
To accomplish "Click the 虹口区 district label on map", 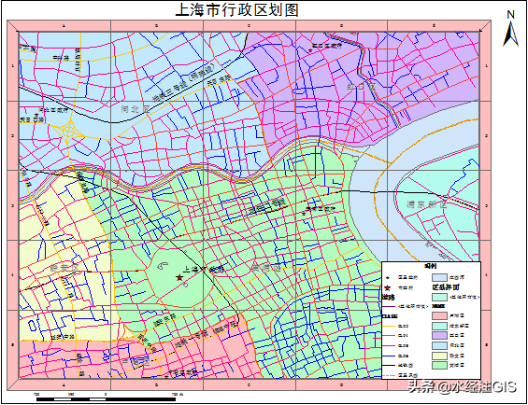I will coord(361,87).
